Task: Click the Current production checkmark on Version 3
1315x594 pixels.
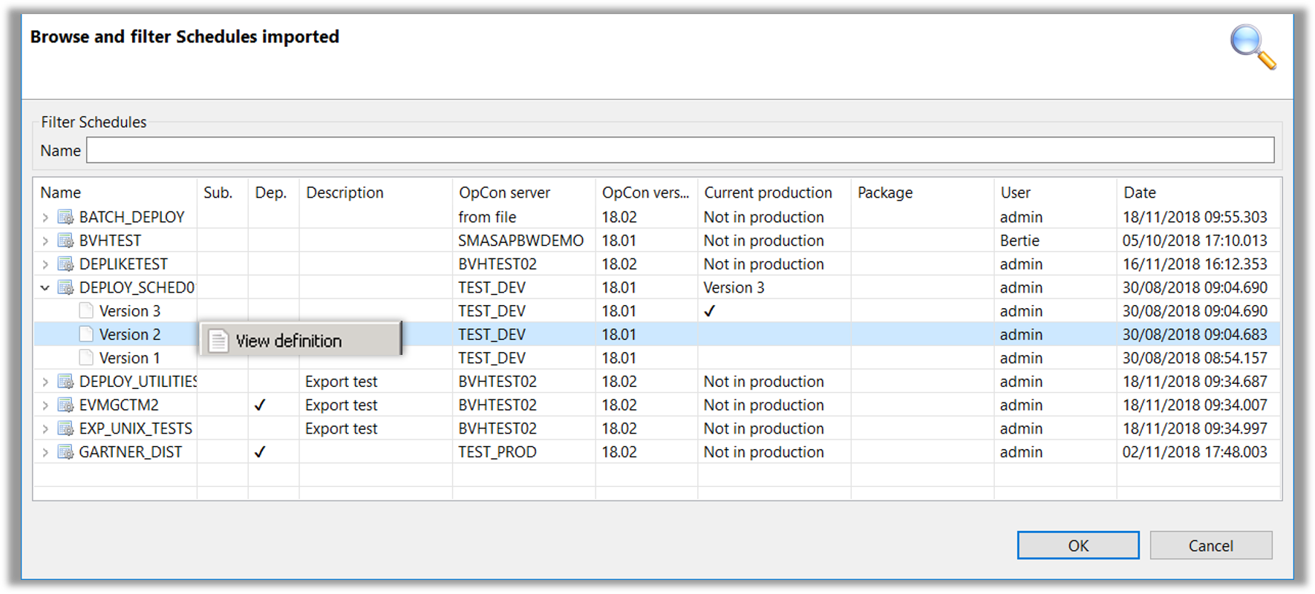Action: tap(710, 311)
